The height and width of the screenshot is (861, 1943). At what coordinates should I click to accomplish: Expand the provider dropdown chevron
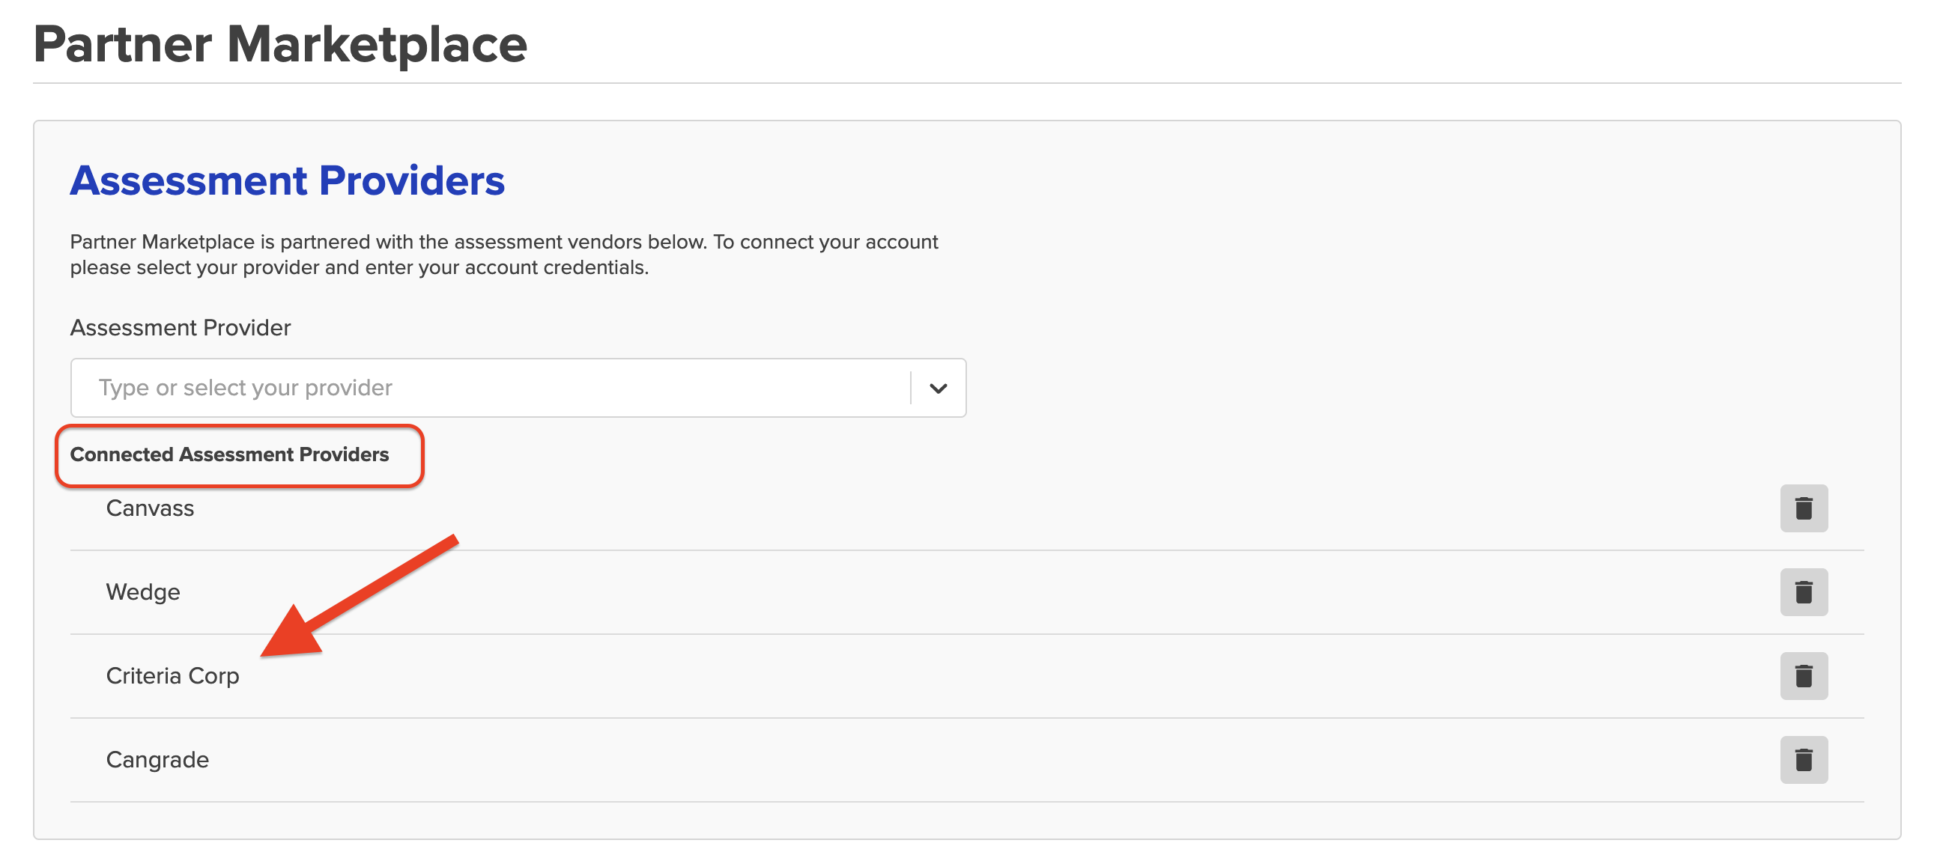(x=938, y=389)
